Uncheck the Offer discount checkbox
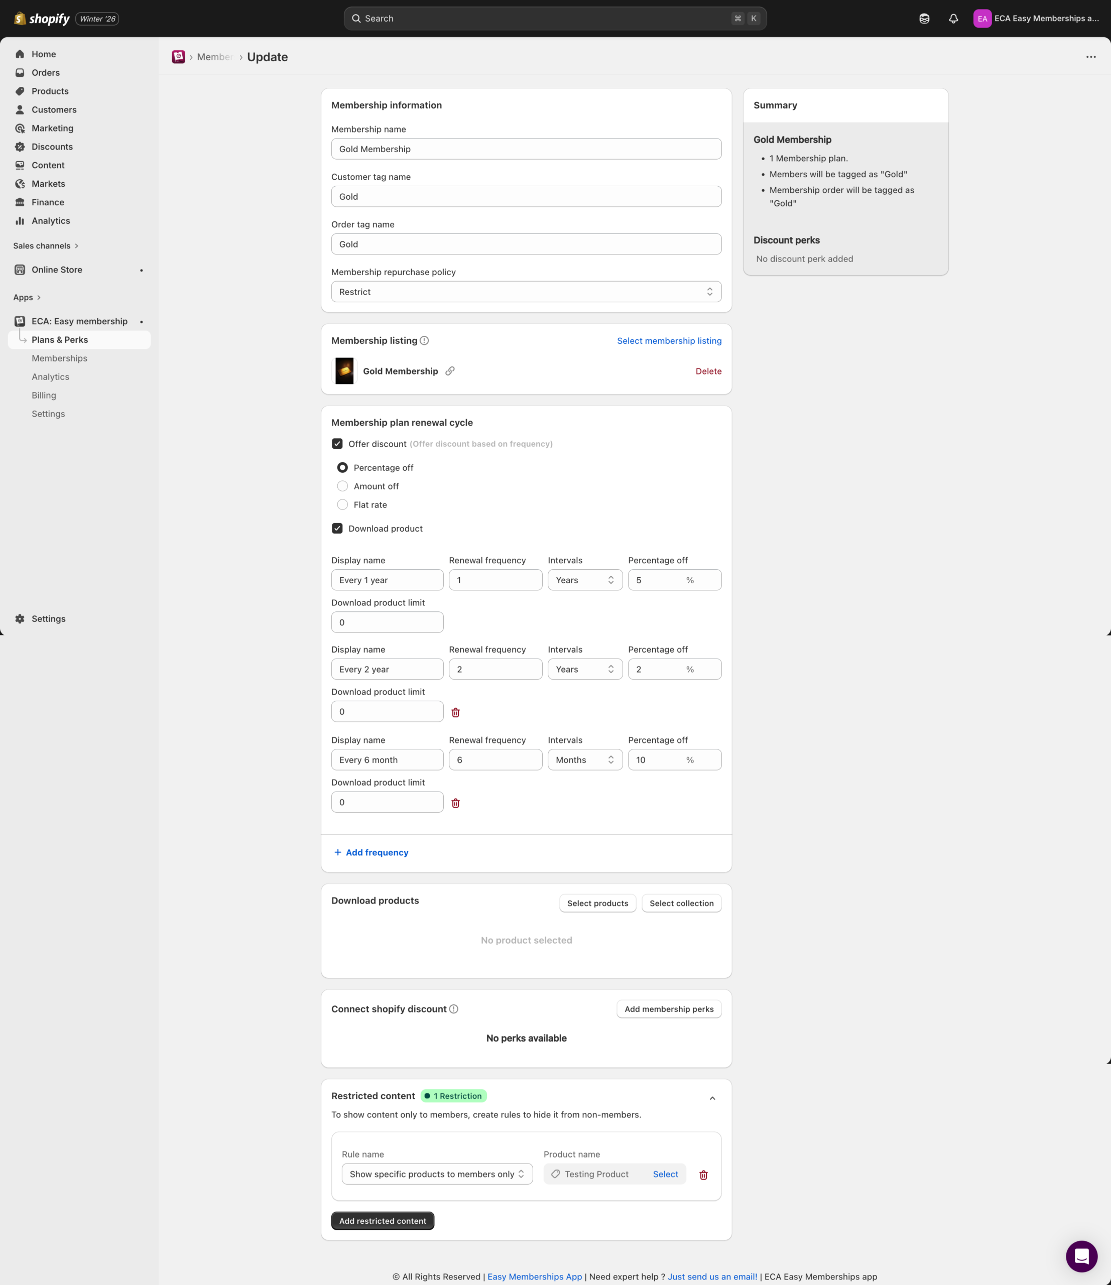Image resolution: width=1111 pixels, height=1285 pixels. click(x=337, y=444)
